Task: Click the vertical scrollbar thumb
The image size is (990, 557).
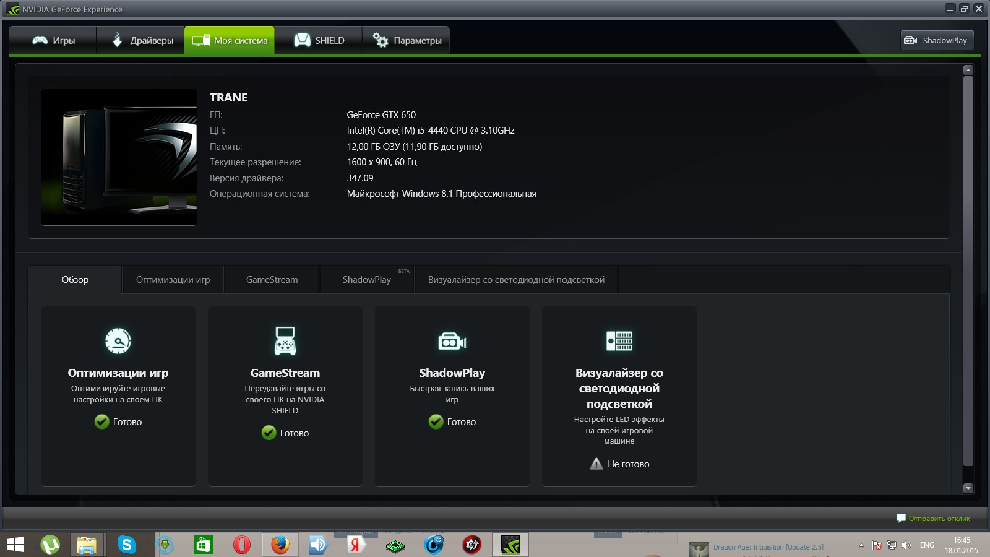Action: (968, 271)
